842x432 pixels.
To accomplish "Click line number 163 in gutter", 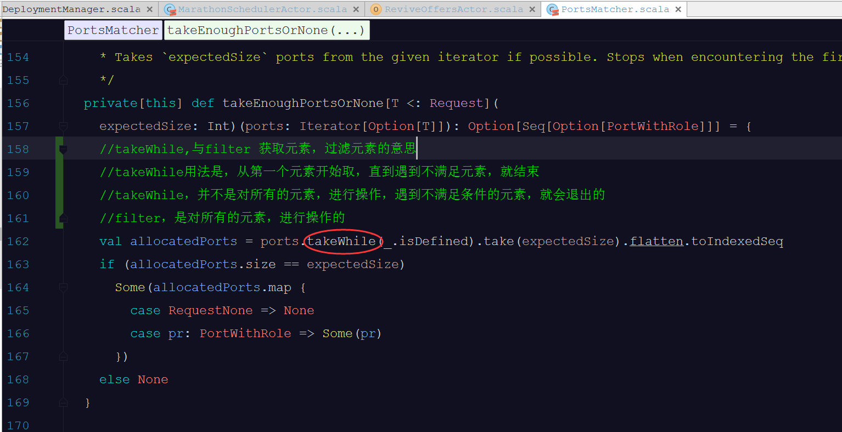I will point(18,264).
